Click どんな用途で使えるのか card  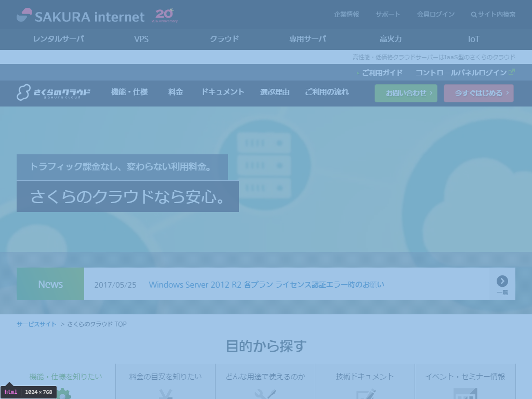click(265, 381)
